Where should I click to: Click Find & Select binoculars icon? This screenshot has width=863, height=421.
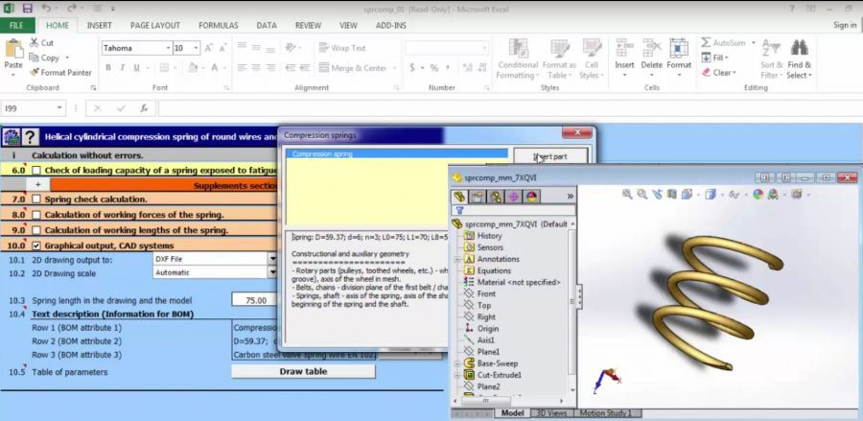tap(799, 59)
